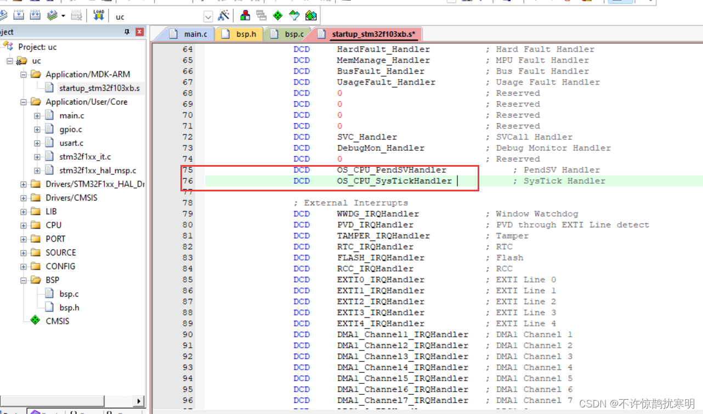Expand the main.c node in project tree
703x414 pixels.
(x=36, y=115)
